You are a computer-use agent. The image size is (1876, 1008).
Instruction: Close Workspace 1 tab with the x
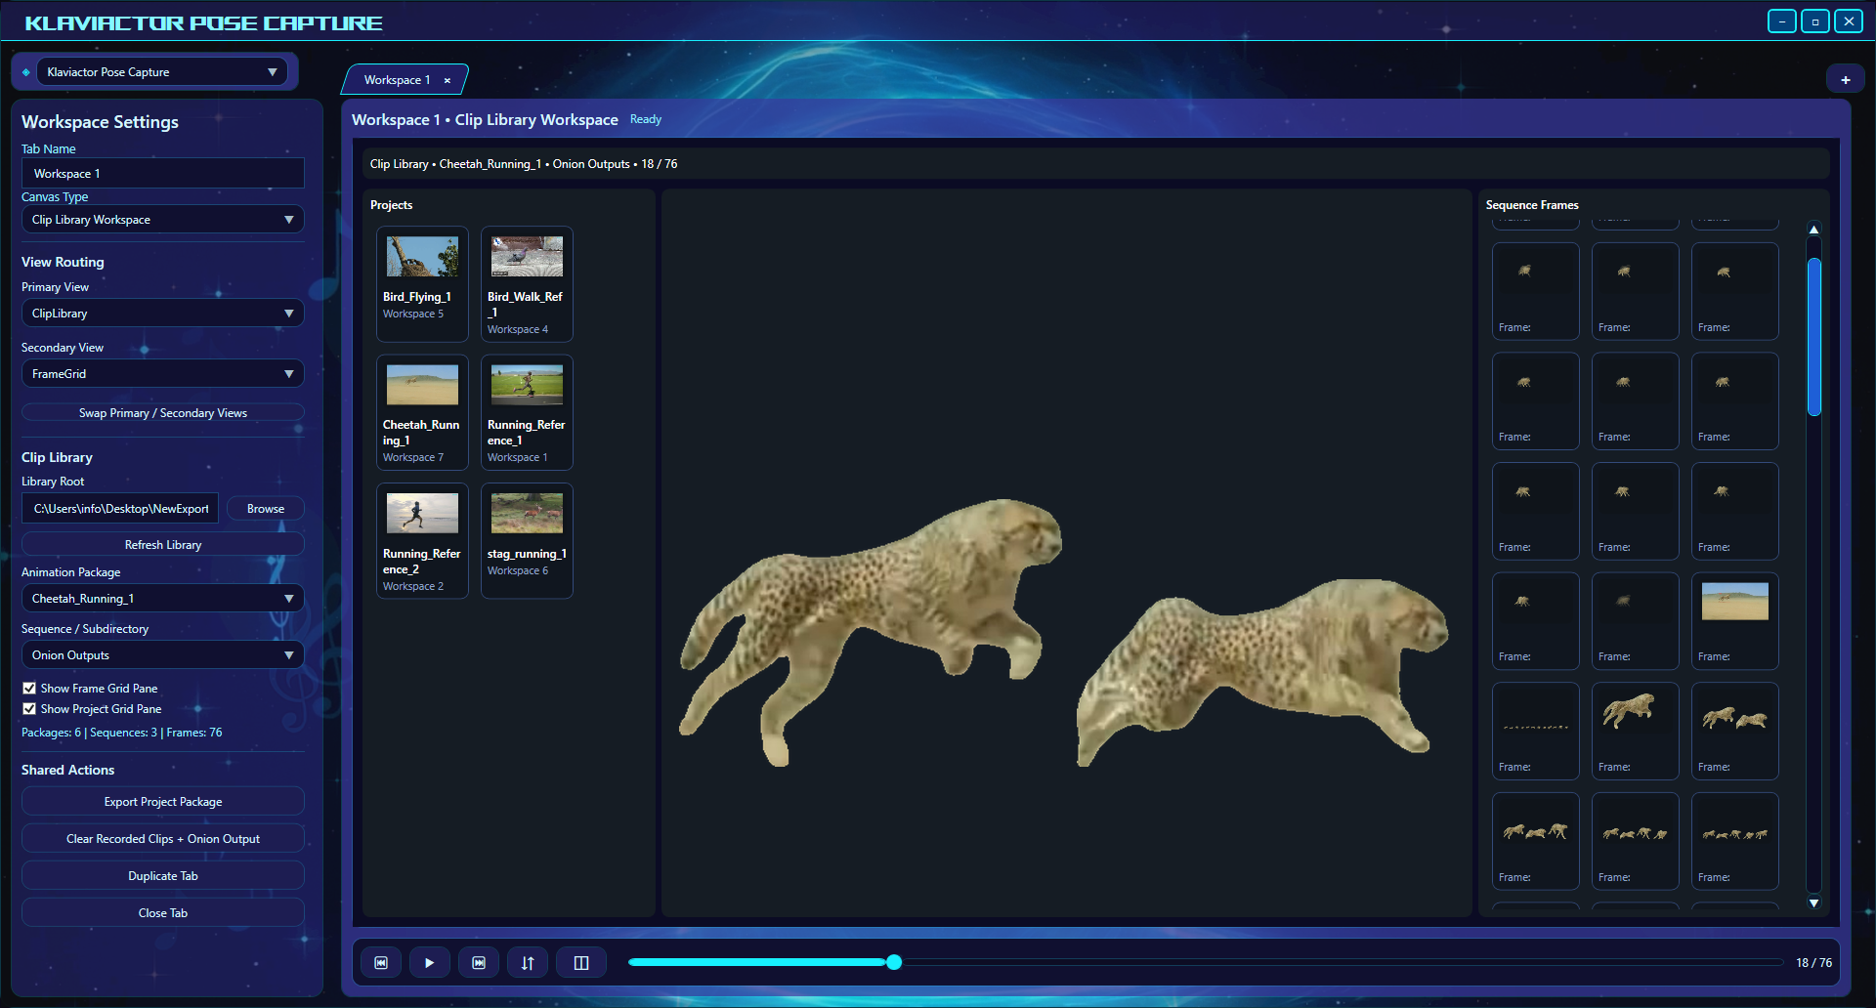click(x=448, y=81)
